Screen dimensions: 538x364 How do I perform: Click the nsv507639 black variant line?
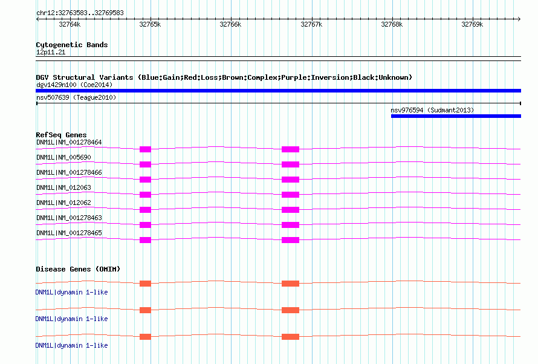click(278, 103)
